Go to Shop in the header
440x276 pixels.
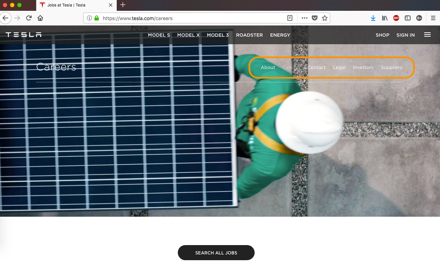(383, 35)
